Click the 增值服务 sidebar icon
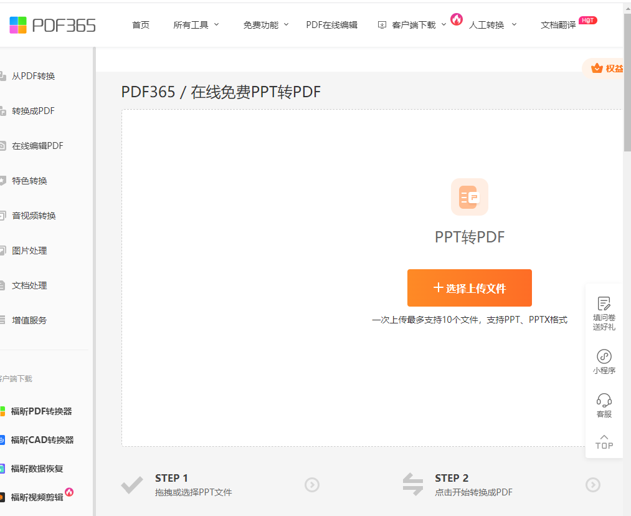This screenshot has height=516, width=631. (2, 320)
